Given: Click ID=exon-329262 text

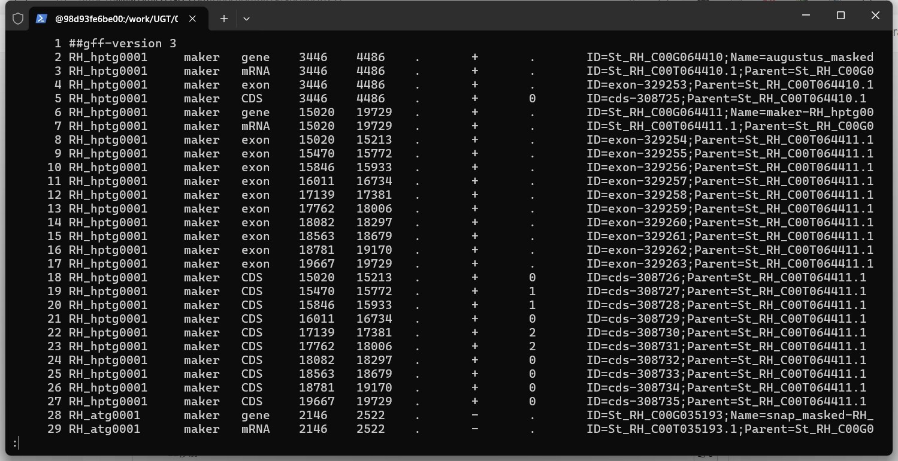Looking at the screenshot, I should [637, 250].
